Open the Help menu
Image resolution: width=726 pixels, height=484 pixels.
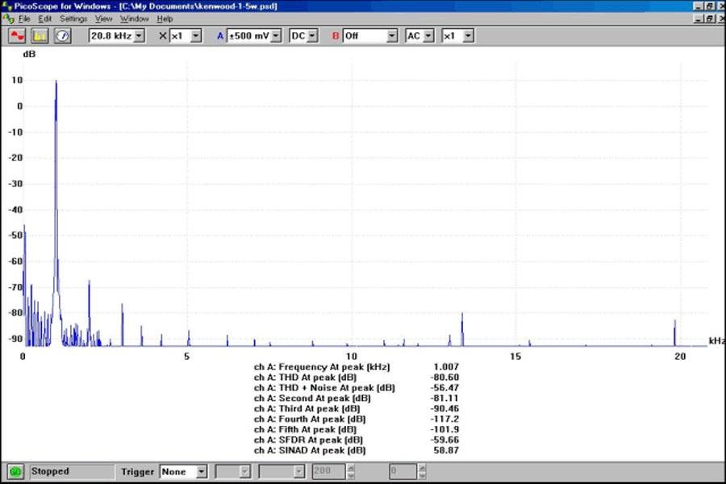165,19
